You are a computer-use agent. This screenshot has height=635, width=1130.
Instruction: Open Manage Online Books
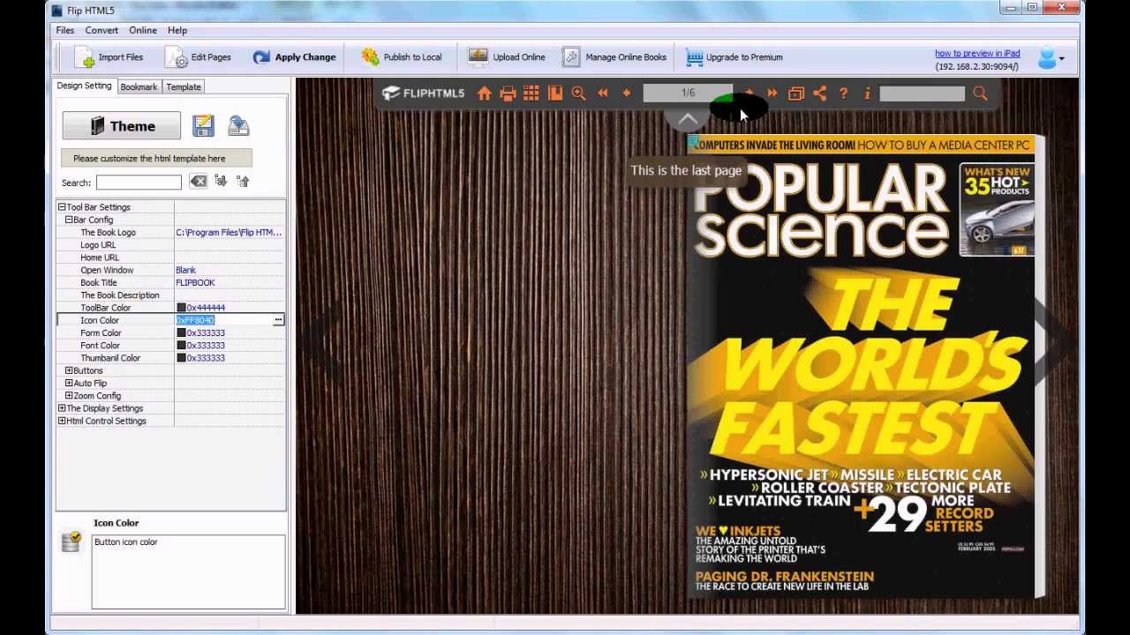(x=614, y=57)
